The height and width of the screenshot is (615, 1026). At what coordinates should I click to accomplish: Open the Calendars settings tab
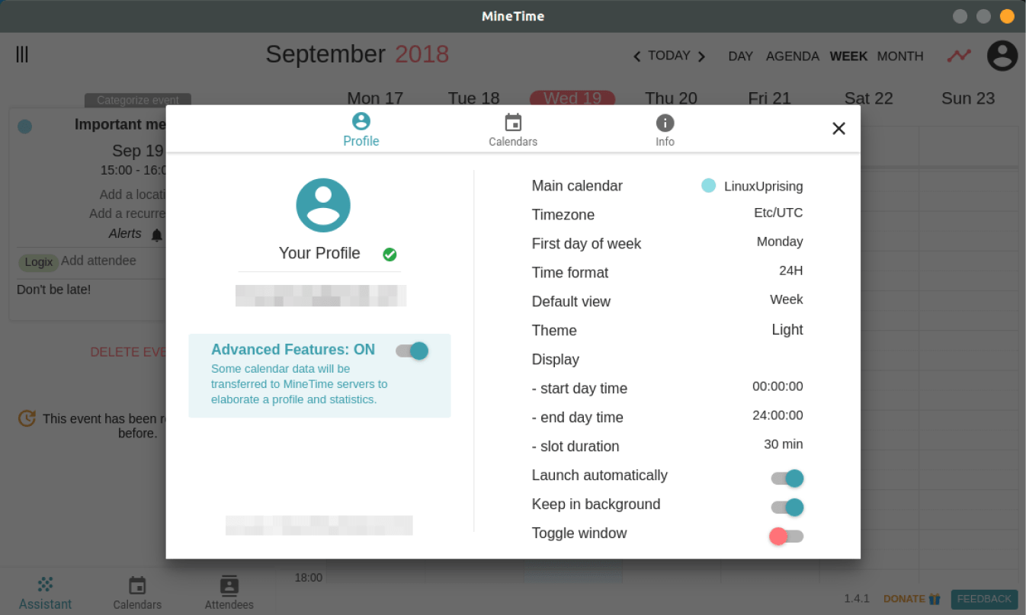[x=513, y=130]
